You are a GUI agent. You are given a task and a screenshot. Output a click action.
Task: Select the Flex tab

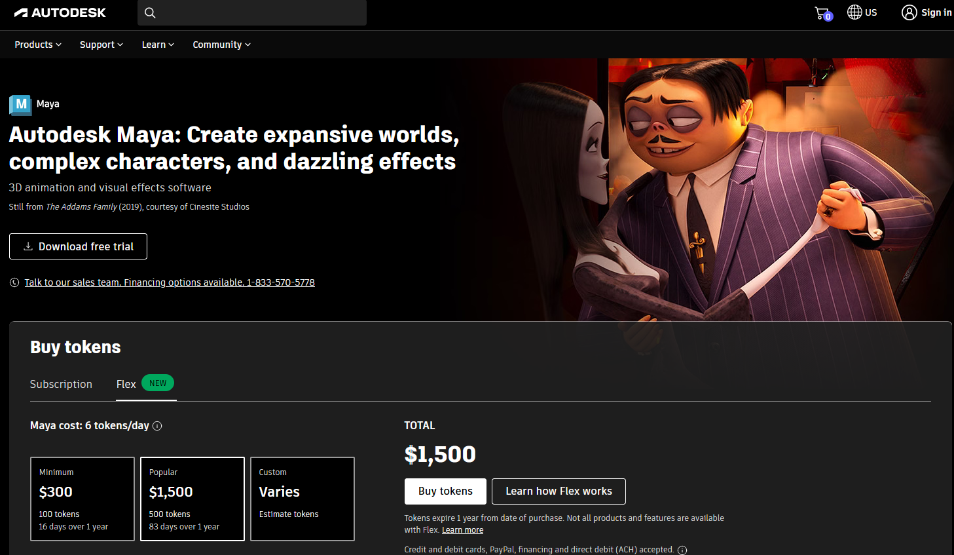(x=126, y=384)
